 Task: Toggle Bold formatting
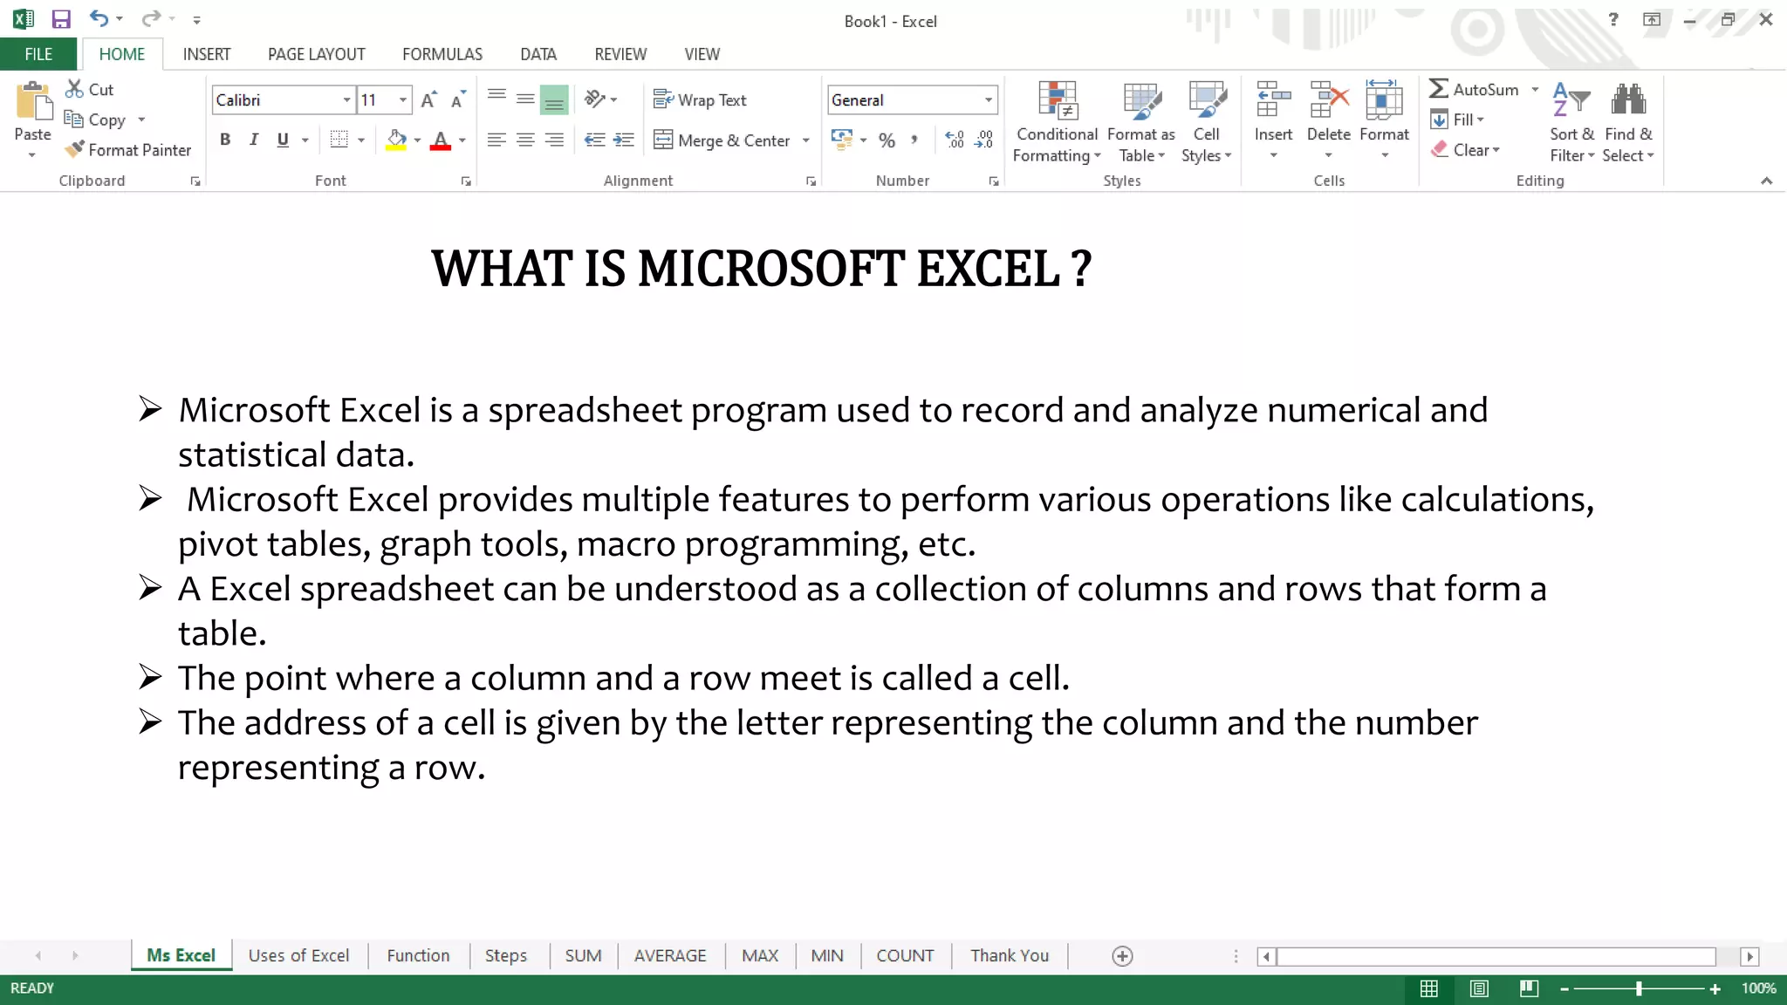click(225, 140)
